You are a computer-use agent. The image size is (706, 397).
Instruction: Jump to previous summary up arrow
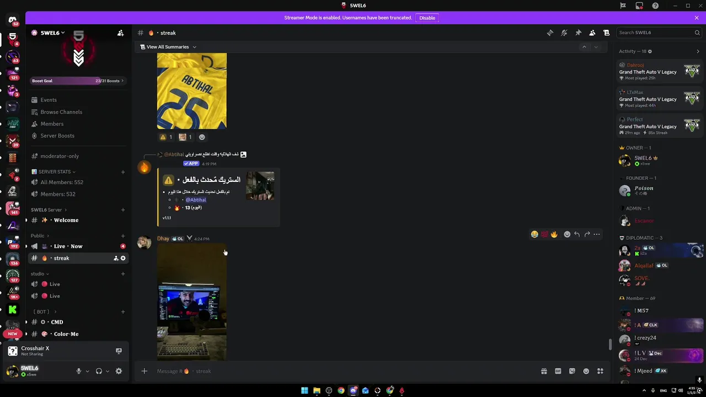pyautogui.click(x=584, y=47)
